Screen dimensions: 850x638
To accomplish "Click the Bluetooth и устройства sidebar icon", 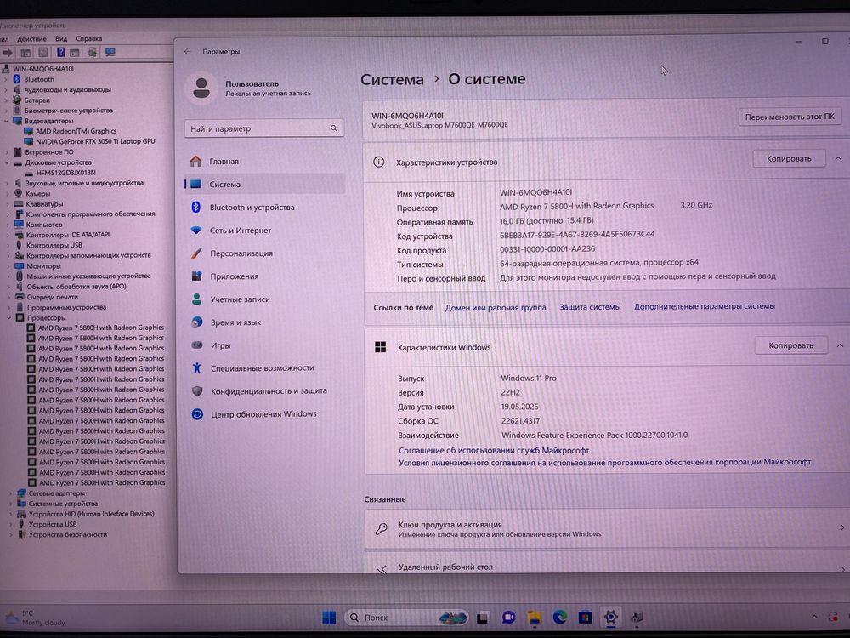I will 195,208.
